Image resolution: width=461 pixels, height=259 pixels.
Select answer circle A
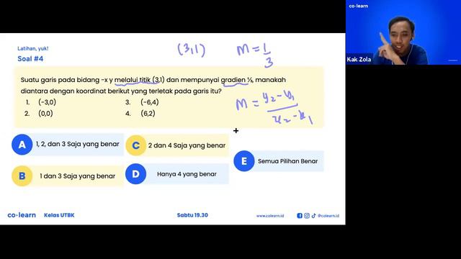tap(22, 145)
